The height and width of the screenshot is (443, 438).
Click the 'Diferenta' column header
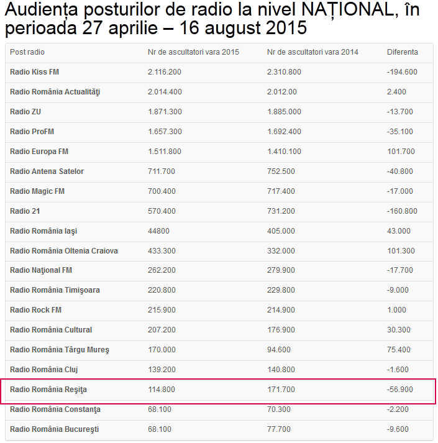click(x=402, y=52)
